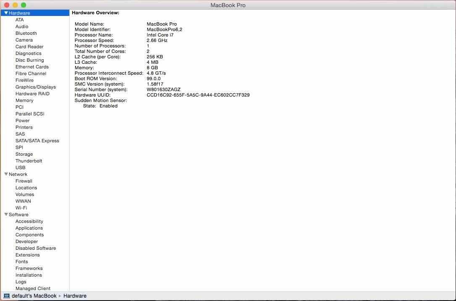Select Fonts in sidebar

(22, 262)
